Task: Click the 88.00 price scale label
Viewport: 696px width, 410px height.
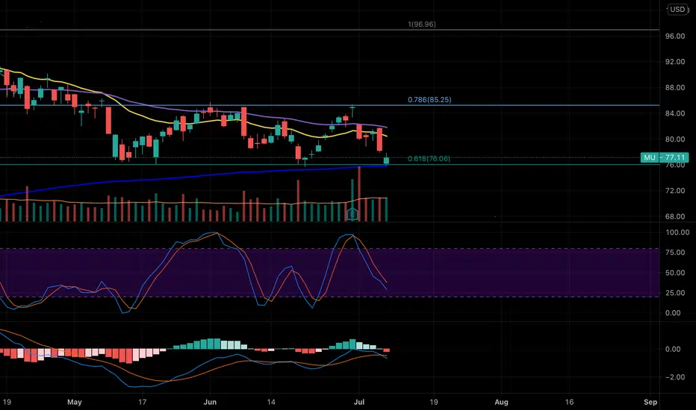Action: click(x=674, y=87)
